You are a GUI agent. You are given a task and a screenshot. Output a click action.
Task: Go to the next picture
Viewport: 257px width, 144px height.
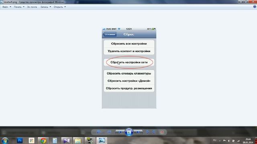pos(138,132)
